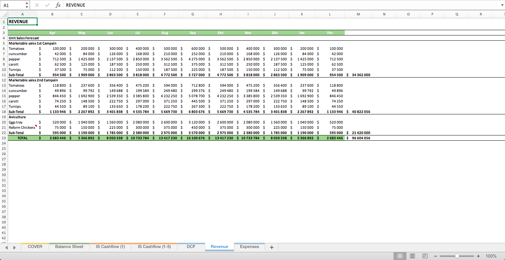Image resolution: width=505 pixels, height=260 pixels.
Task: Switch to the COVER sheet tab
Action: click(x=35, y=247)
